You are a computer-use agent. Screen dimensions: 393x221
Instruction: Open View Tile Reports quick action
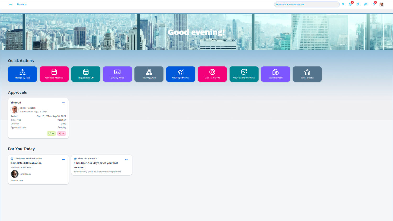click(212, 74)
